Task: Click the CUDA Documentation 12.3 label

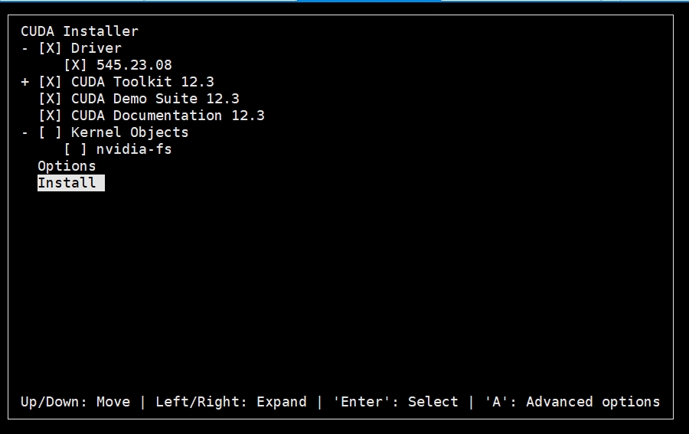Action: [x=168, y=116]
